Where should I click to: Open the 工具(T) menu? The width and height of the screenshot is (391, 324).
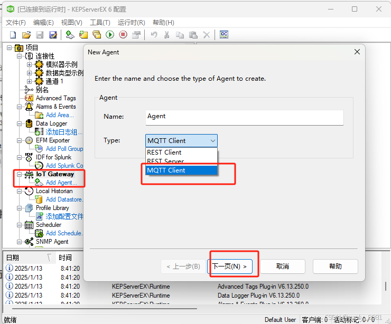tap(100, 23)
